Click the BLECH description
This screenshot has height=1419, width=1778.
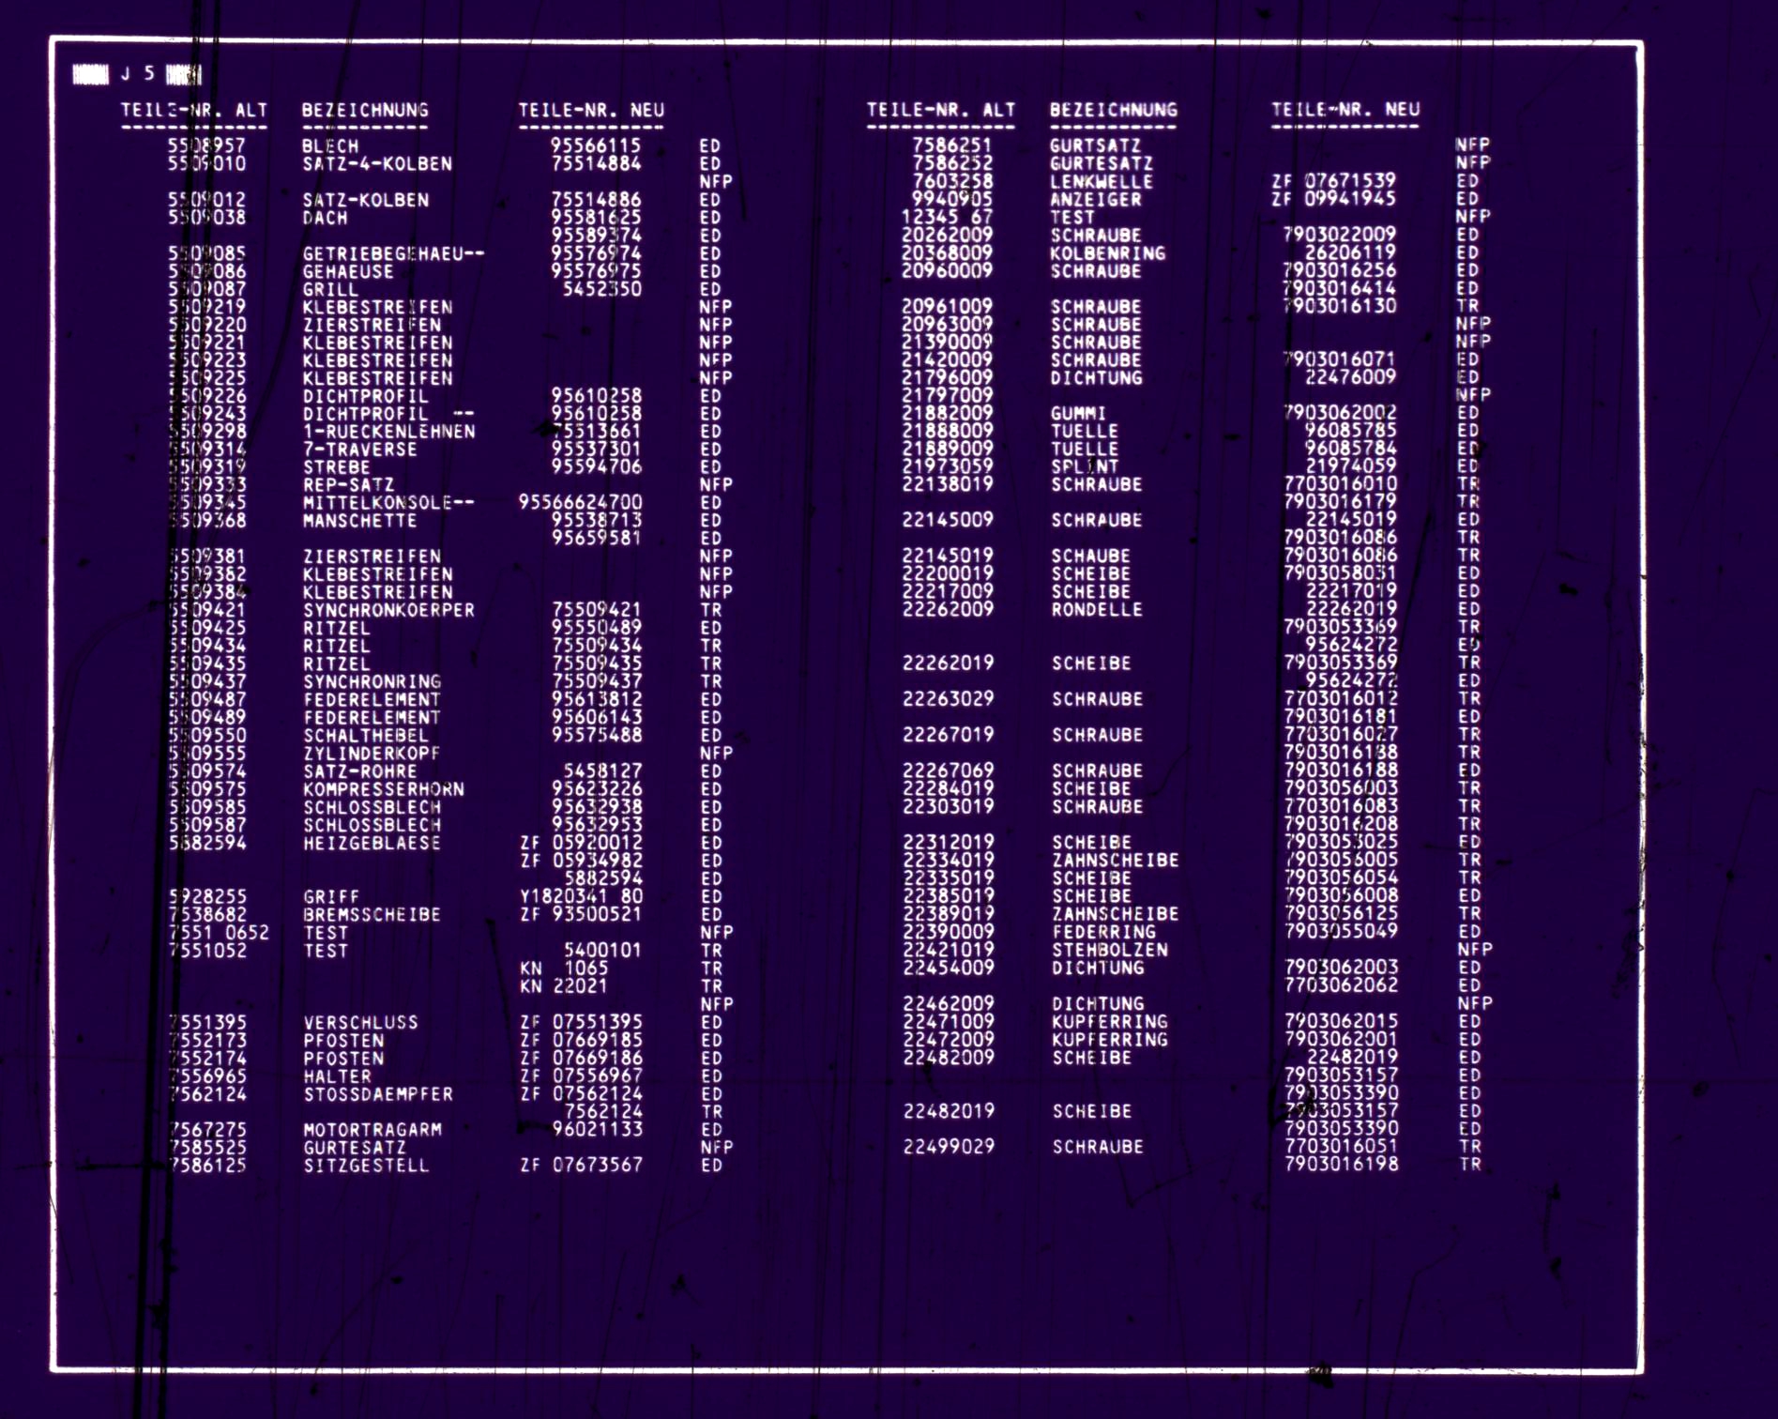[x=330, y=145]
